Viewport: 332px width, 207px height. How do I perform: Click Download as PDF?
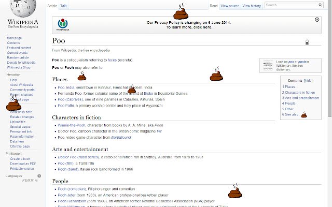[23, 164]
